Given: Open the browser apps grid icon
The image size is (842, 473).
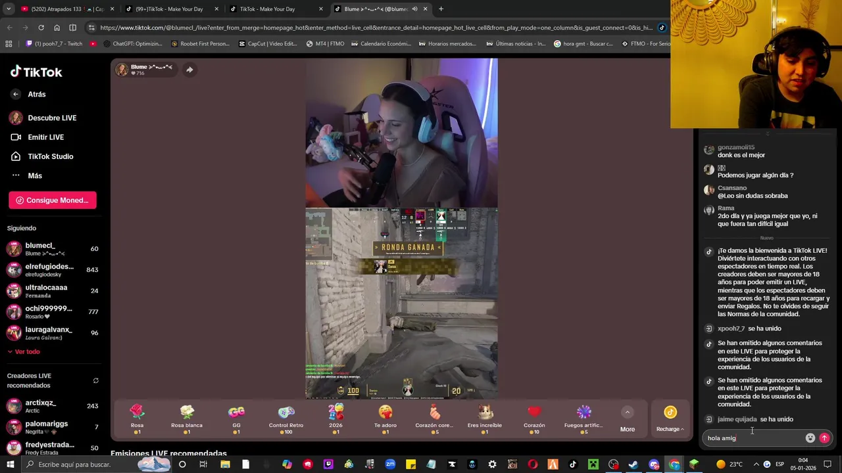Looking at the screenshot, I should coord(9,44).
